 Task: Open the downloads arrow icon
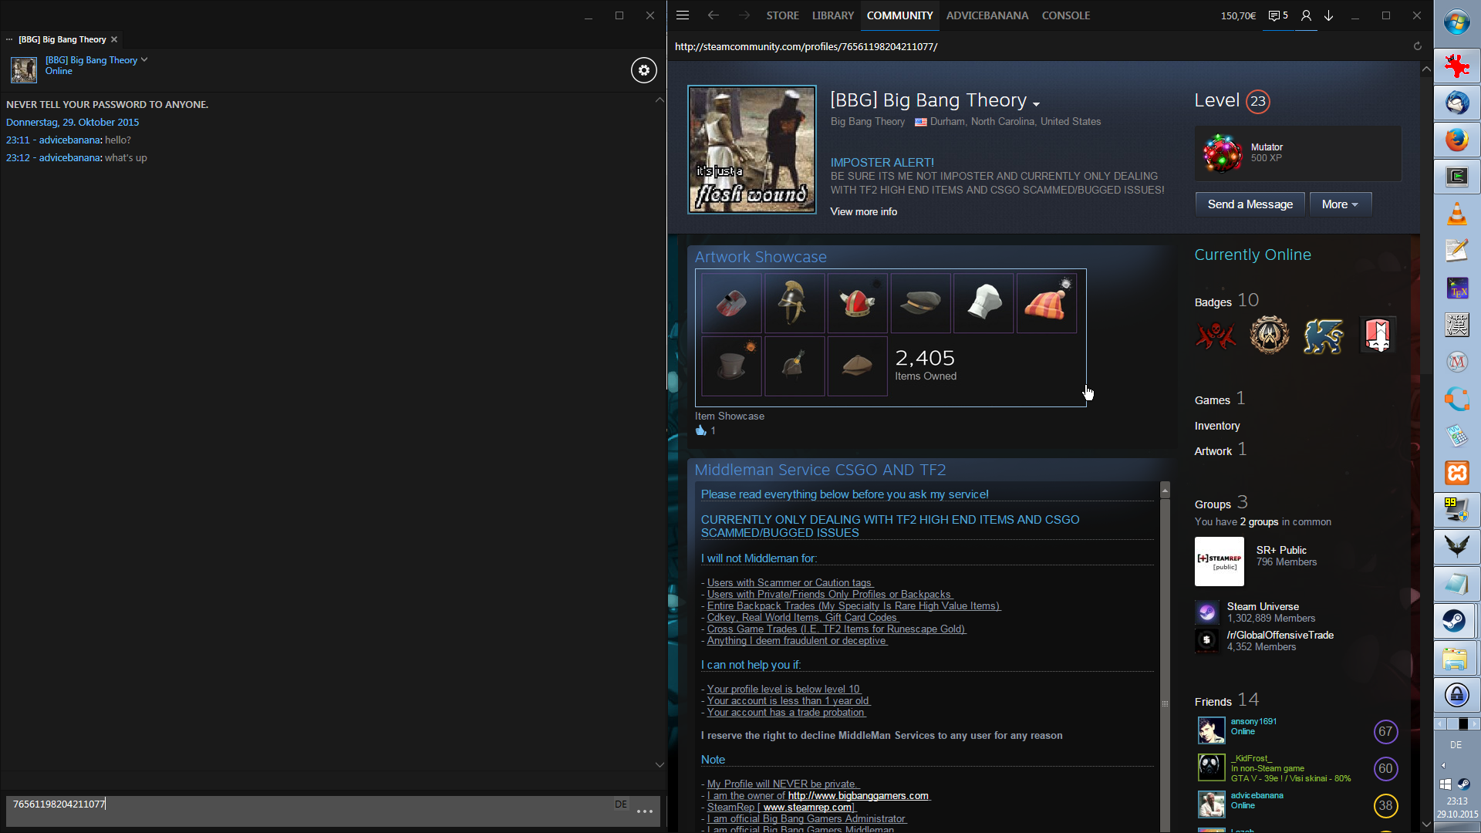pyautogui.click(x=1329, y=15)
